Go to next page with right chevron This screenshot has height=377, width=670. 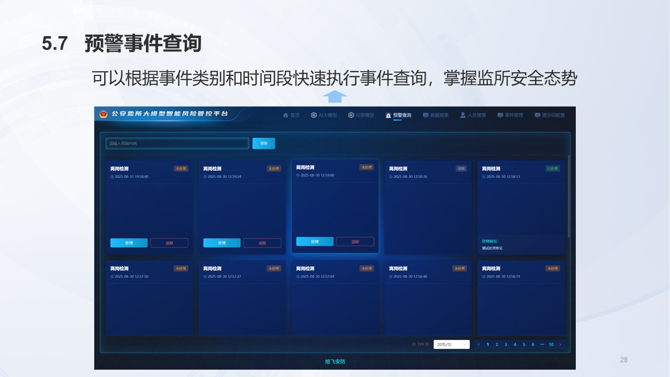[560, 345]
